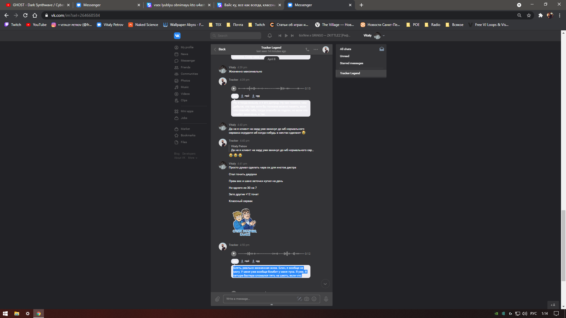The width and height of the screenshot is (566, 318).
Task: Expand Vitaly profile dropdown menu
Action: tap(384, 36)
